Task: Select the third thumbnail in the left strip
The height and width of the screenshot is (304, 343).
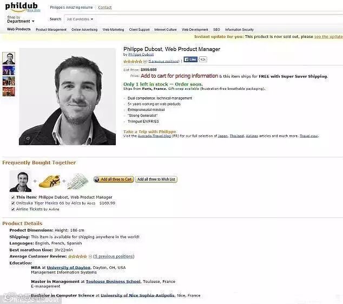Action: pyautogui.click(x=9, y=81)
